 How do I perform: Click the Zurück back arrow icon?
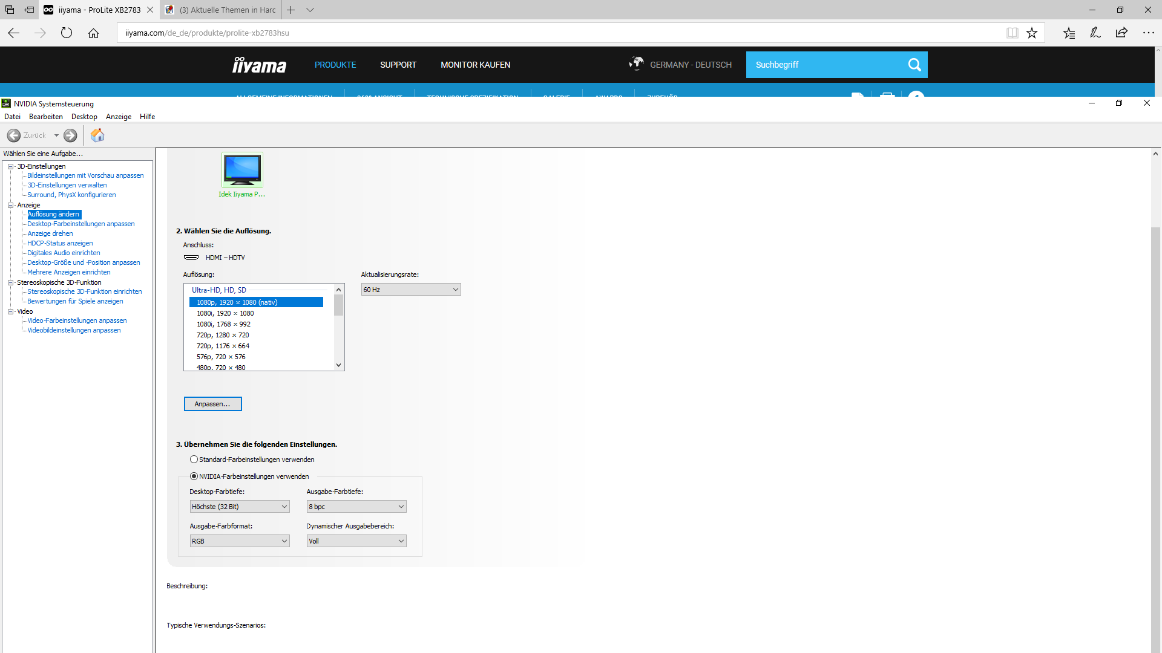coord(14,135)
